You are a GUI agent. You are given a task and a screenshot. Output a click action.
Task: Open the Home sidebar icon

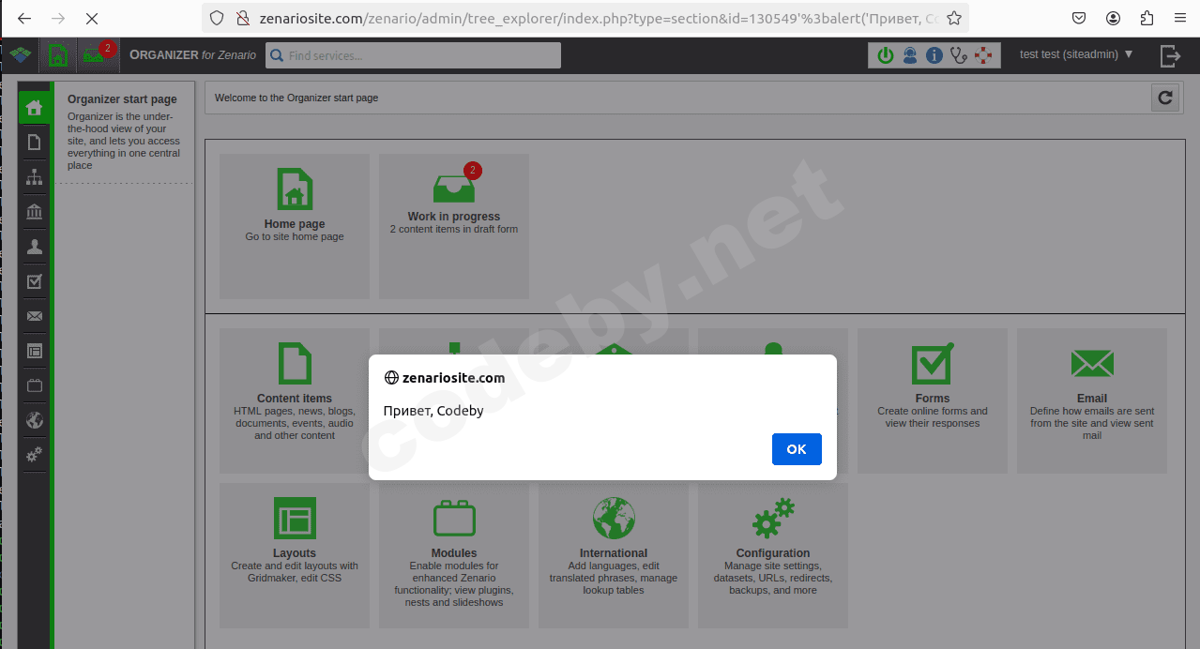pos(35,107)
